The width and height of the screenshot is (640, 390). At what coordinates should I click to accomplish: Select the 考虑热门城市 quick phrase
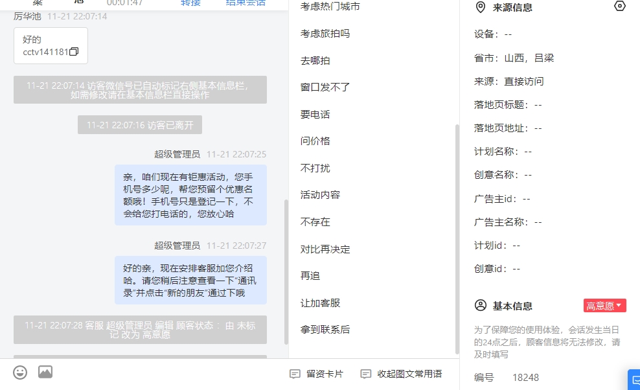330,6
